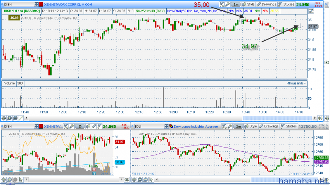
Task: Zoom in on the main DISH 1m chart
Action: coord(10,118)
